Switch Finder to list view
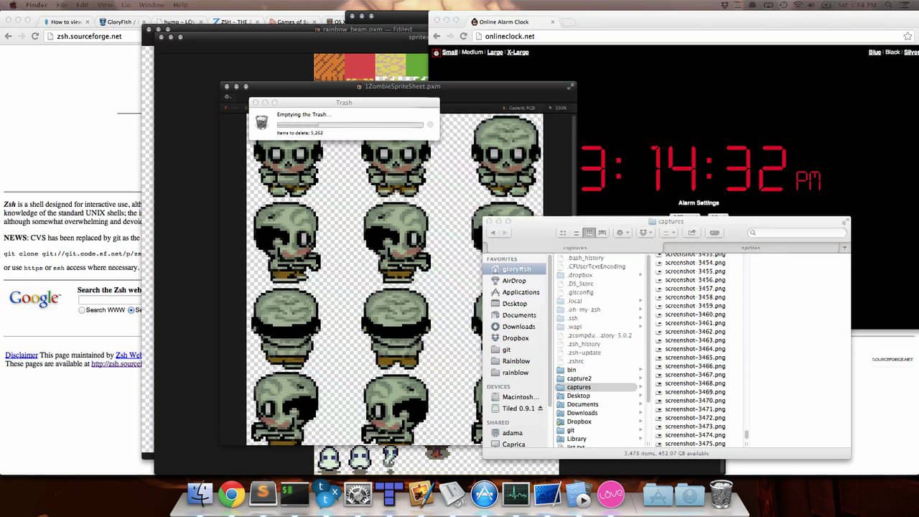Screen dimensions: 919x517 [576, 233]
